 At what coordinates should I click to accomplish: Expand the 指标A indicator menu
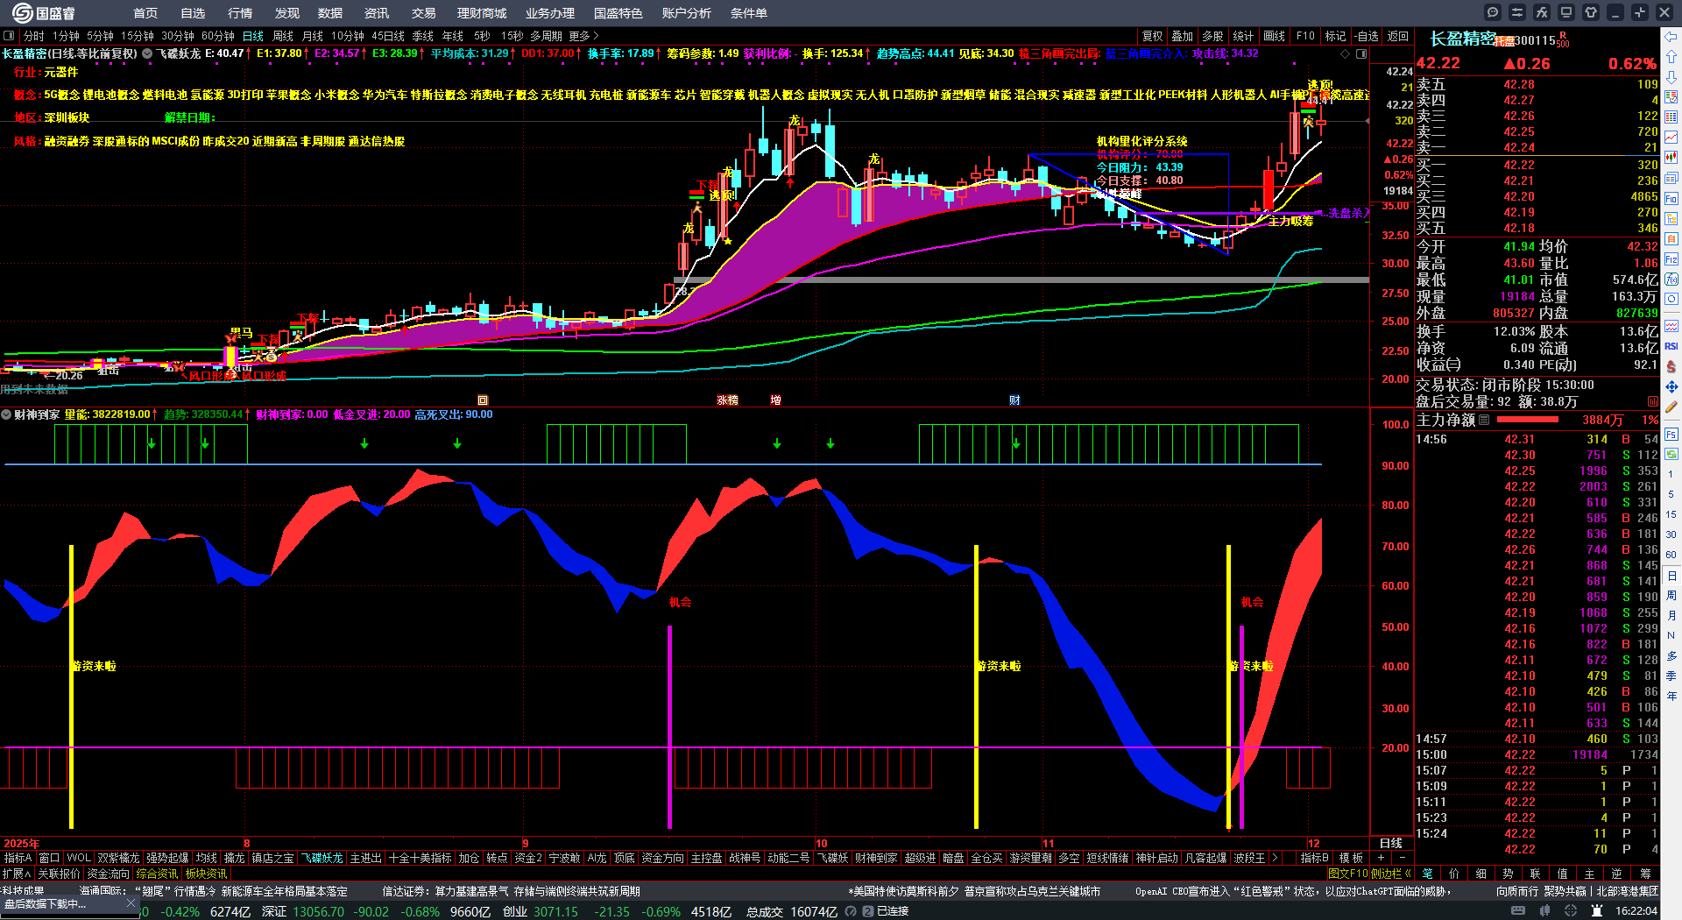pyautogui.click(x=18, y=858)
